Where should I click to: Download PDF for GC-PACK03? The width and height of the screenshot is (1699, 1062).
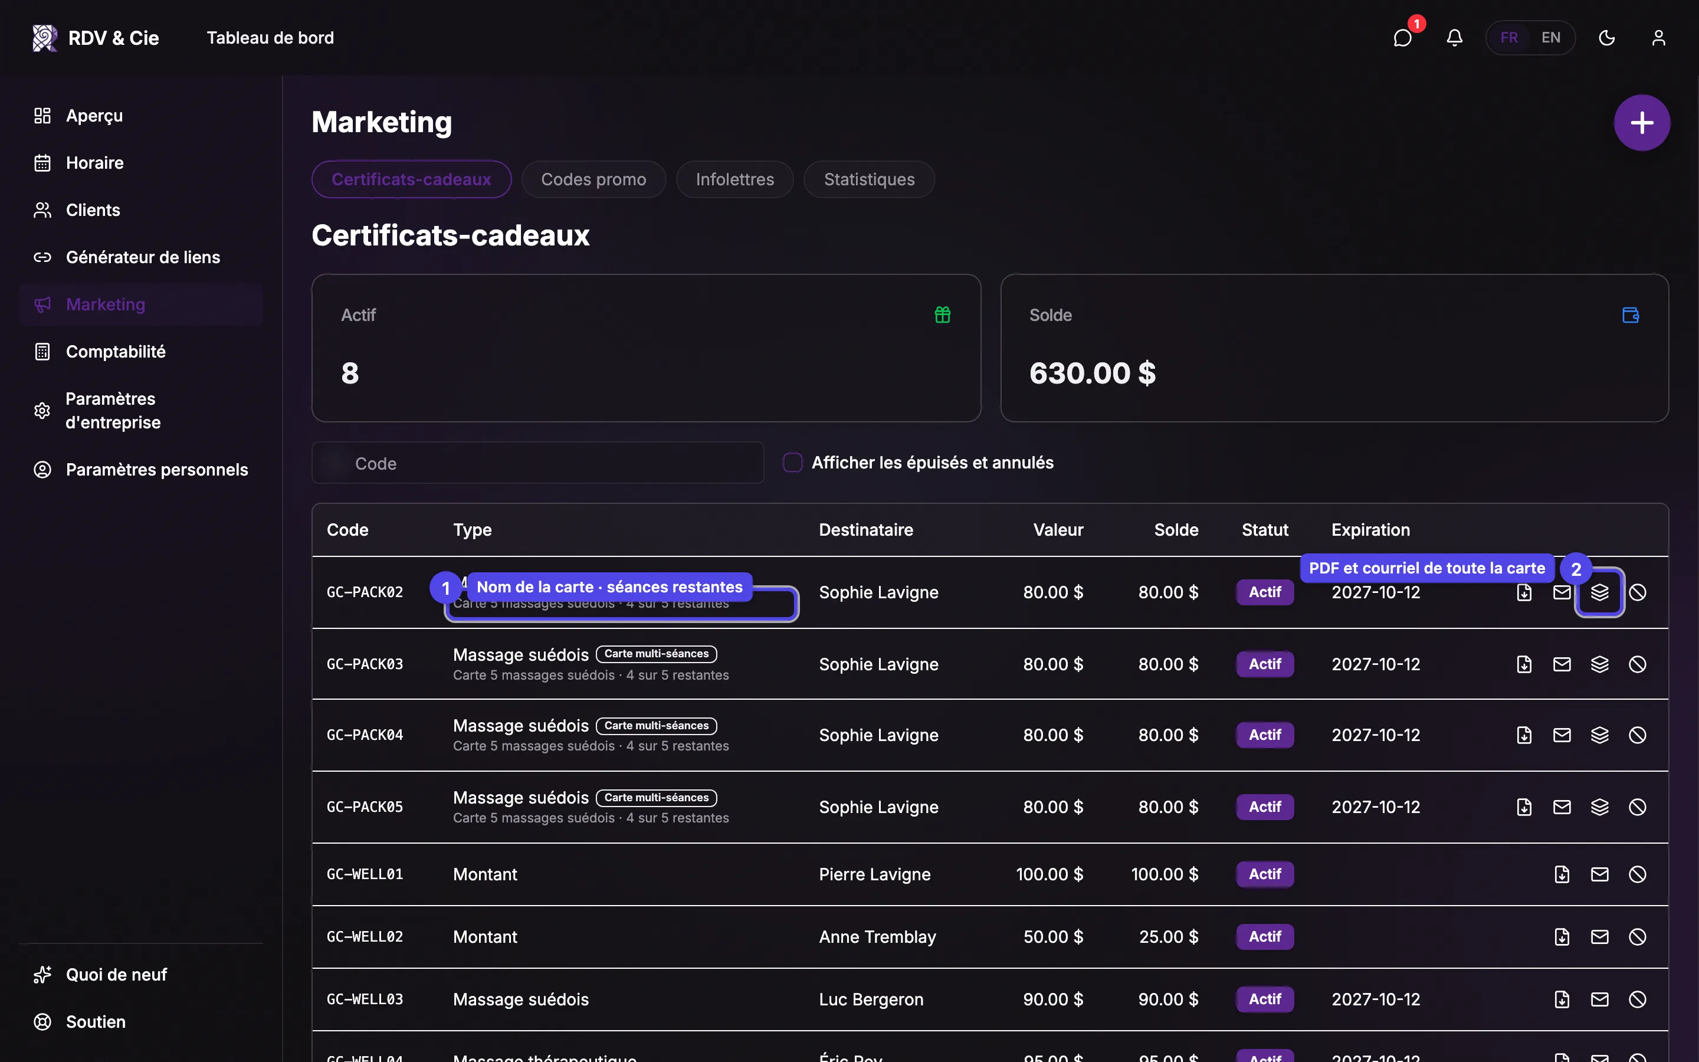tap(1524, 664)
